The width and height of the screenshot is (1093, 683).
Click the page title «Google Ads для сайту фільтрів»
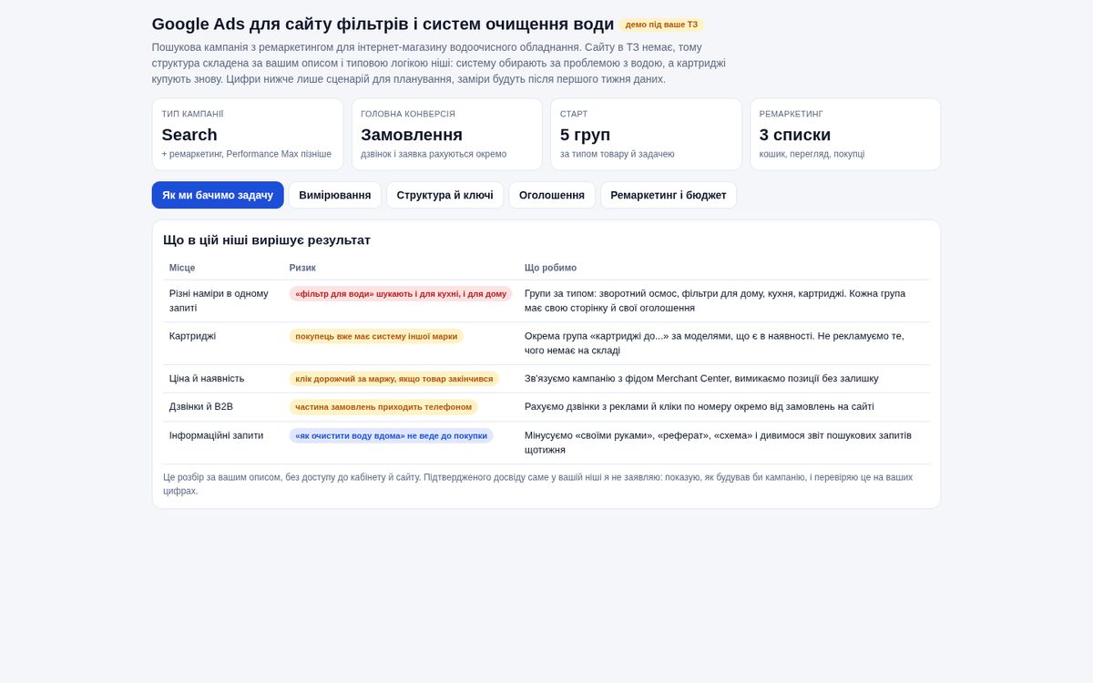tap(383, 25)
